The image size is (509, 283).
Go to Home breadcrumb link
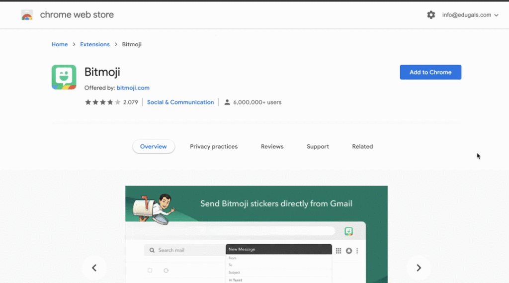(x=60, y=44)
